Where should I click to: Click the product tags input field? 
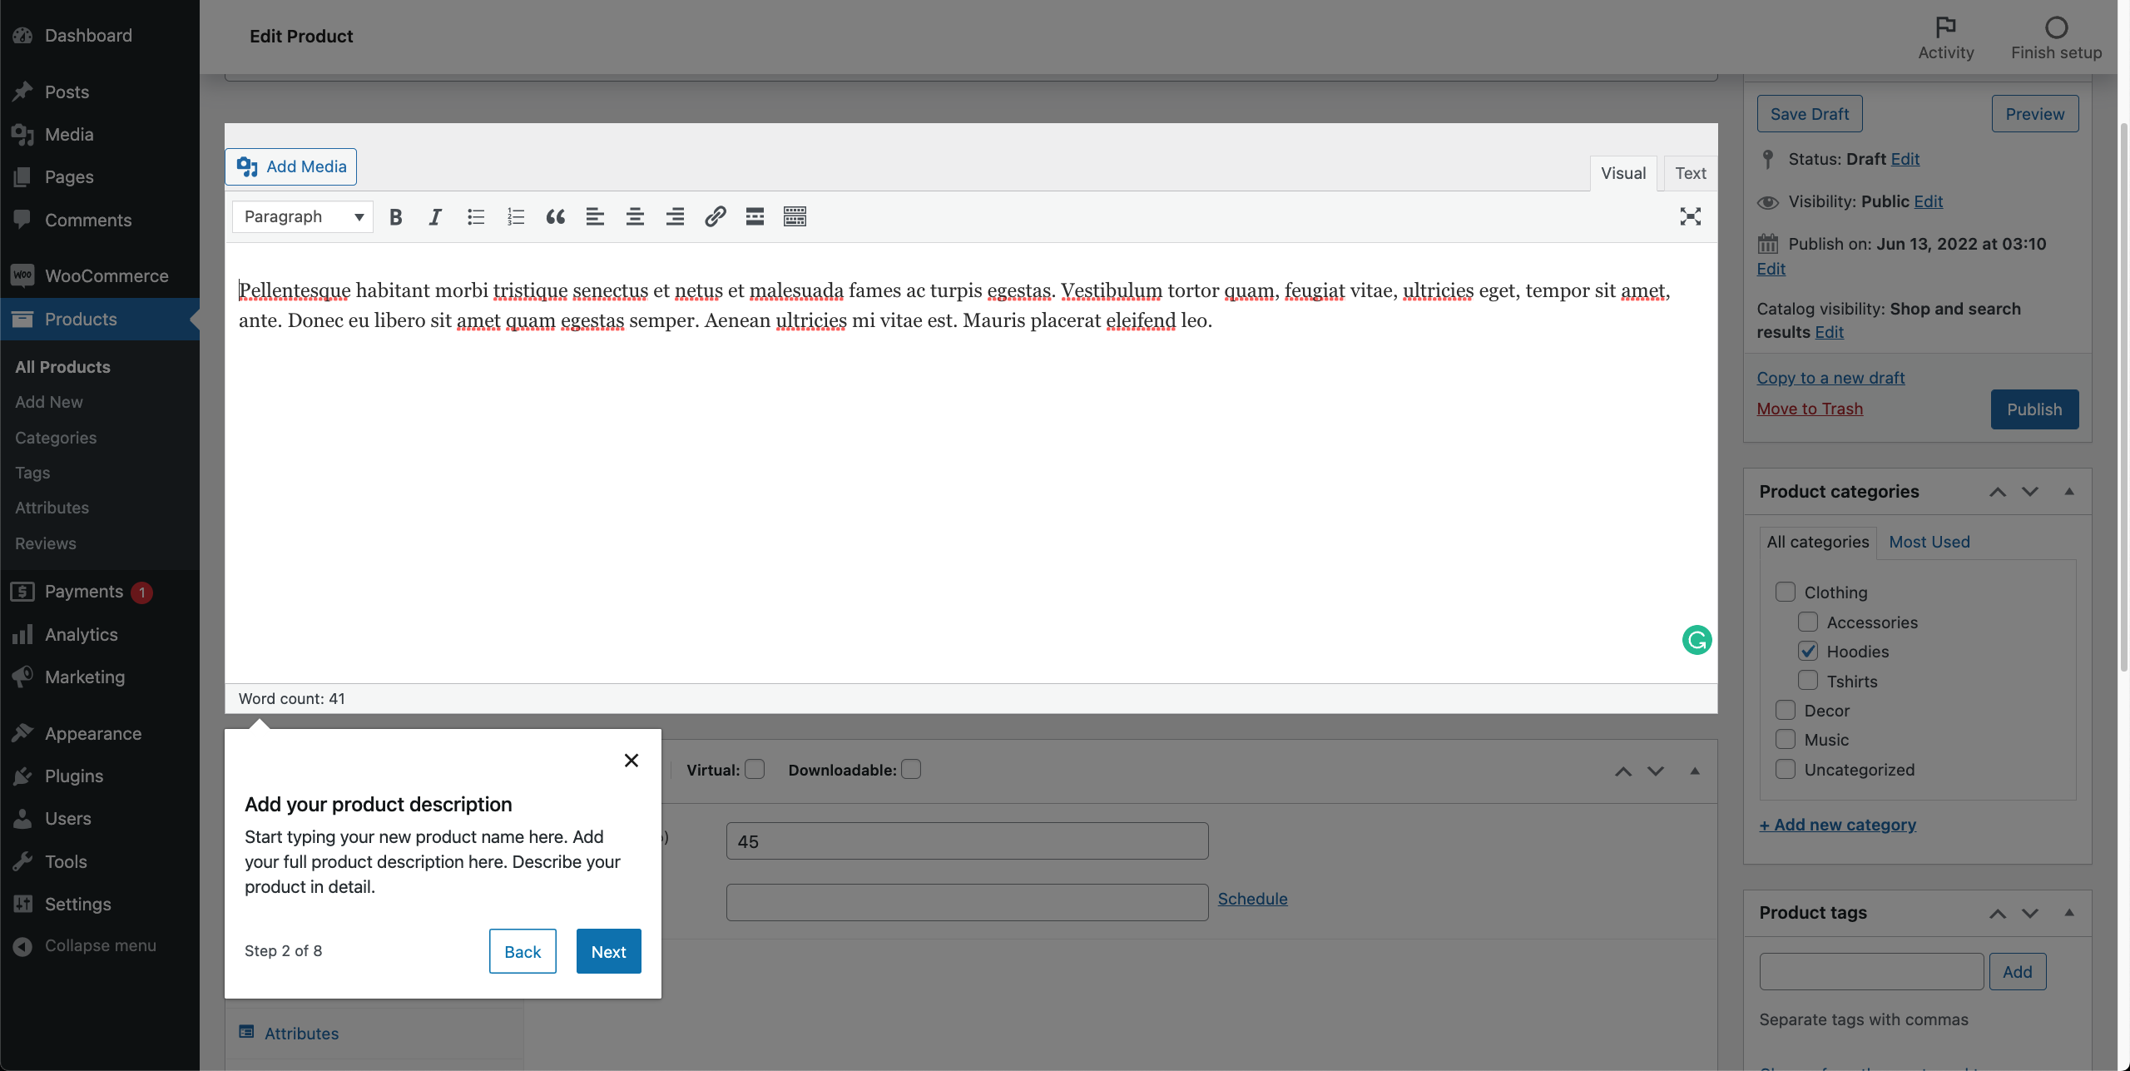(1871, 971)
